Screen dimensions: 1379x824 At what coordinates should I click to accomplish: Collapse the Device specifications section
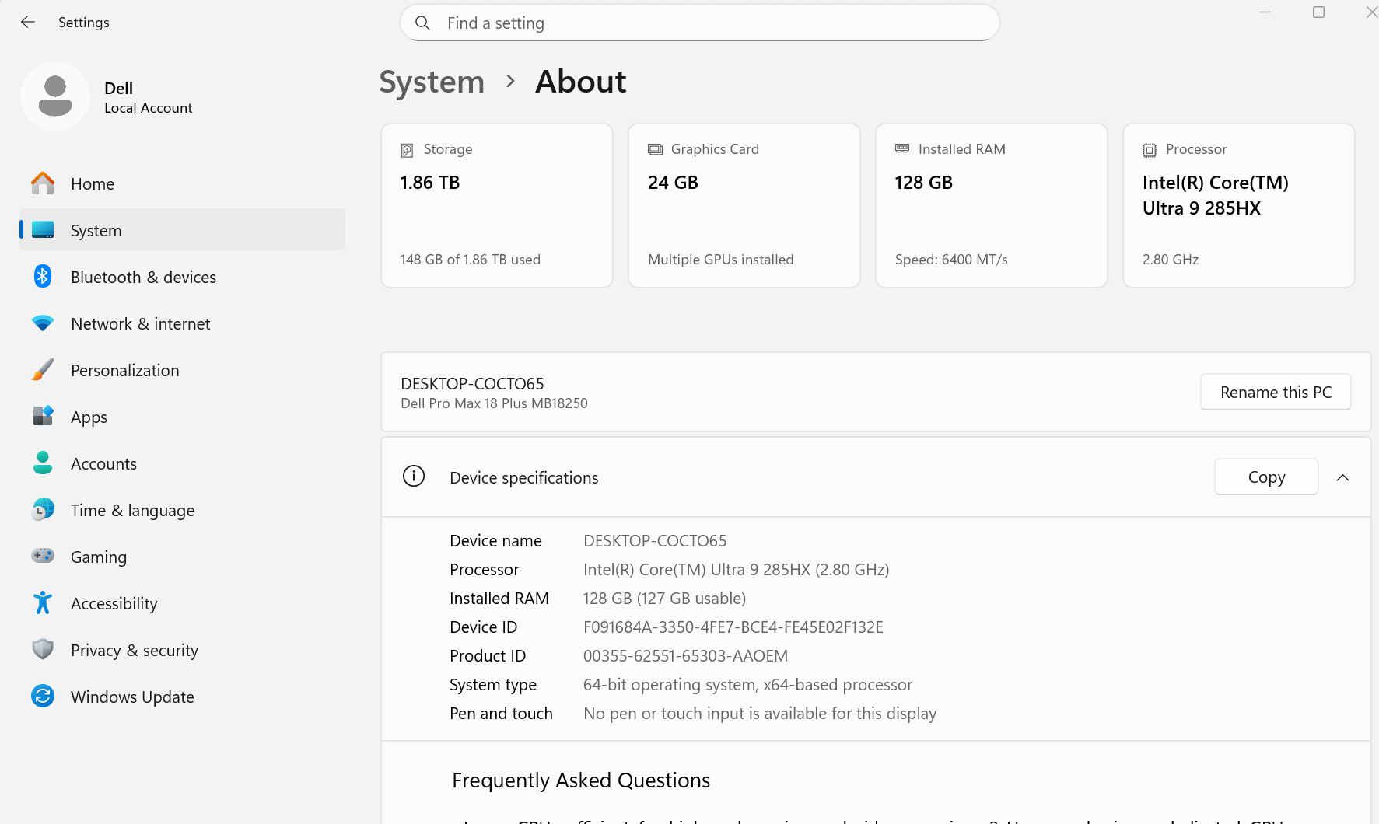point(1342,477)
